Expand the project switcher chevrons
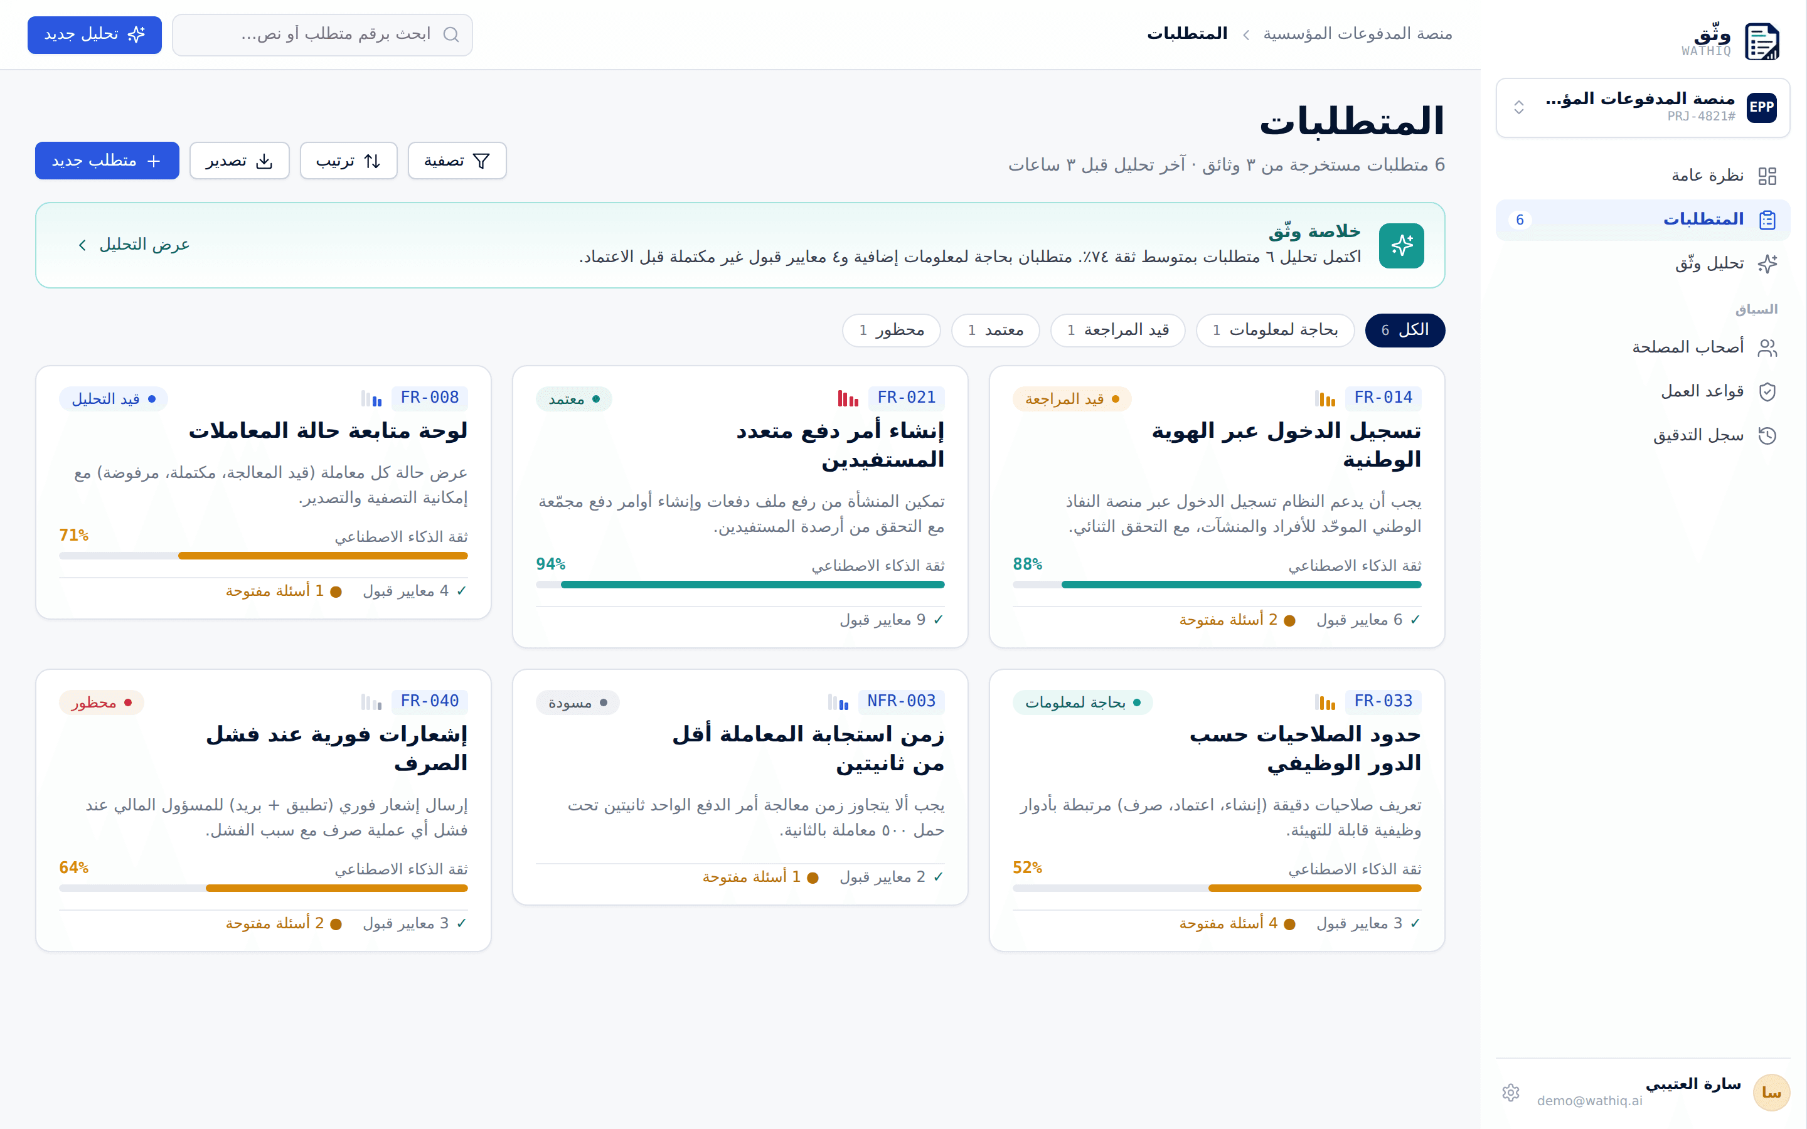Screen dimensions: 1807x1129 pos(1519,107)
